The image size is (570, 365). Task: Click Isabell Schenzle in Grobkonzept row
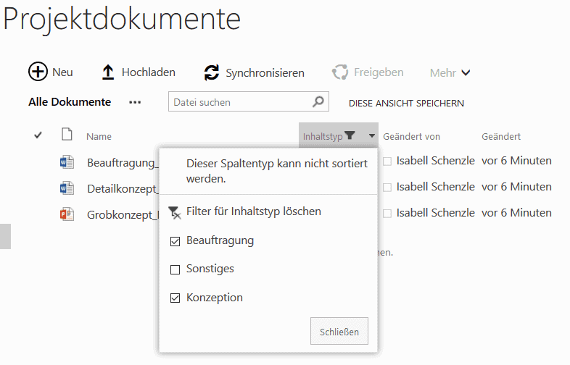(436, 213)
